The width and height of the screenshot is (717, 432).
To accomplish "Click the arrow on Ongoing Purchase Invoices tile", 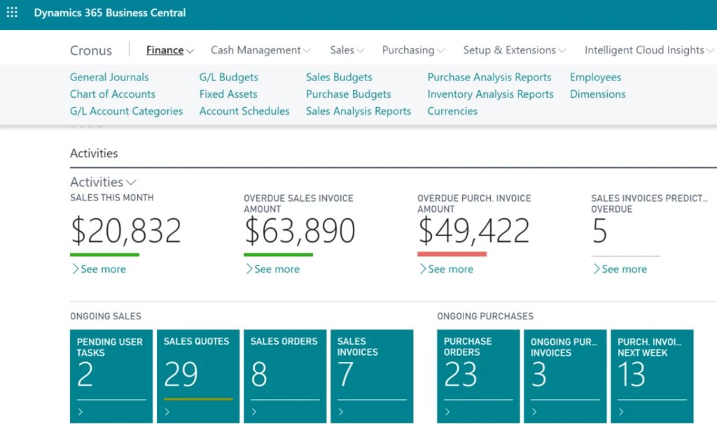I will pos(534,412).
